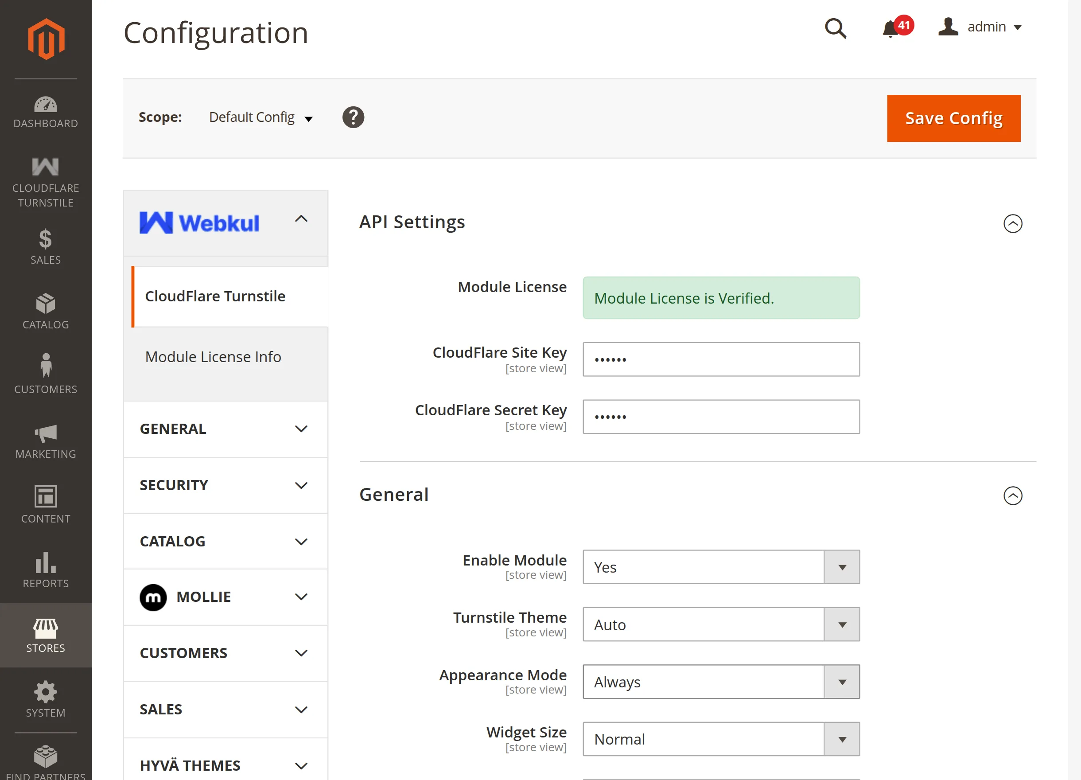The height and width of the screenshot is (780, 1081).
Task: Open the Cloudflare Turnstile sidebar menu
Action: coord(46,182)
